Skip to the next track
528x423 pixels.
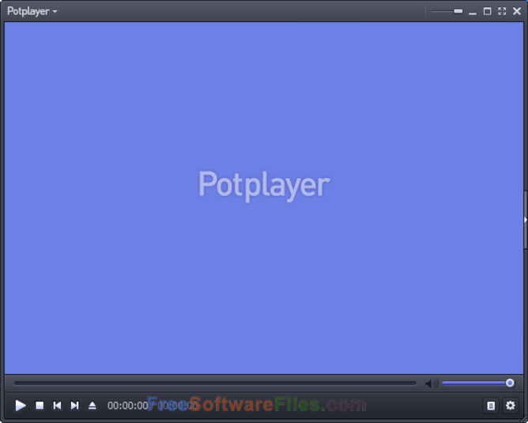(75, 406)
